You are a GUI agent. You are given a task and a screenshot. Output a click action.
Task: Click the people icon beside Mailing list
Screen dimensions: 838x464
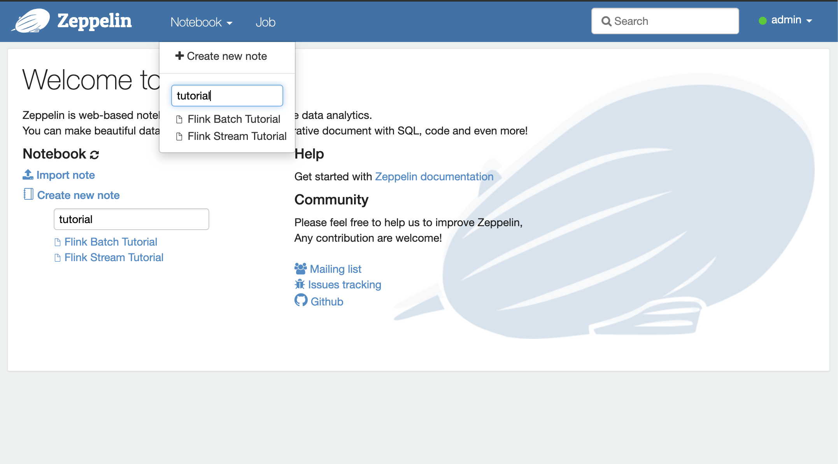click(x=301, y=269)
